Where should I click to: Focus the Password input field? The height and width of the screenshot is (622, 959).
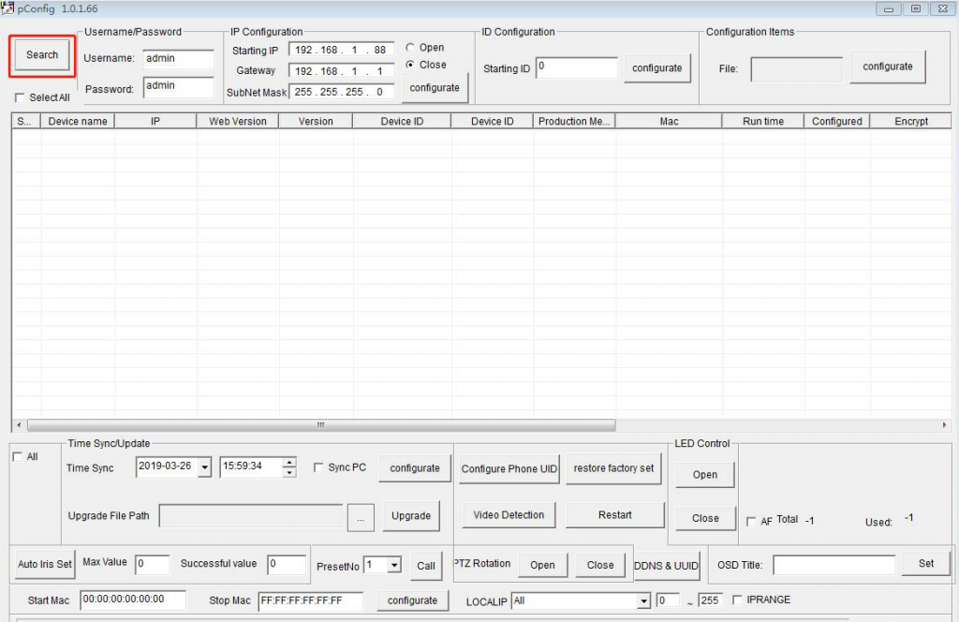[x=179, y=87]
